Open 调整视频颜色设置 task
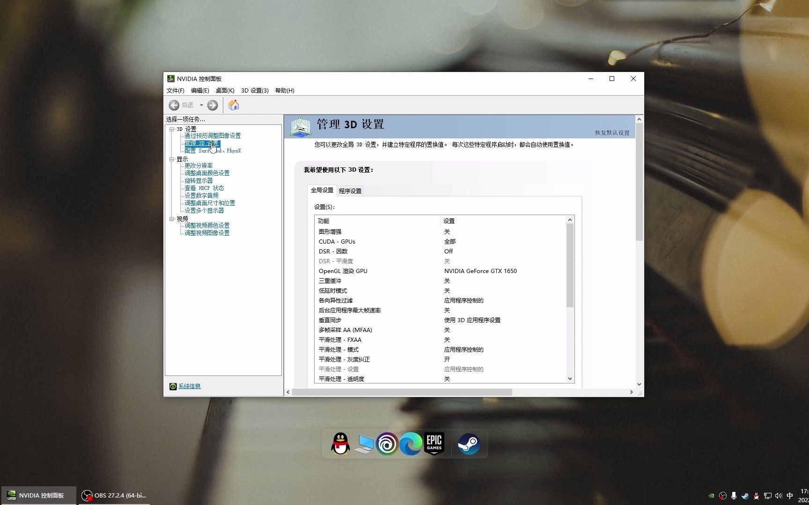 pyautogui.click(x=207, y=225)
